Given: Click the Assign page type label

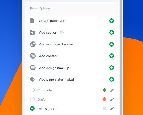Looking at the screenshot, I should point(52,21).
